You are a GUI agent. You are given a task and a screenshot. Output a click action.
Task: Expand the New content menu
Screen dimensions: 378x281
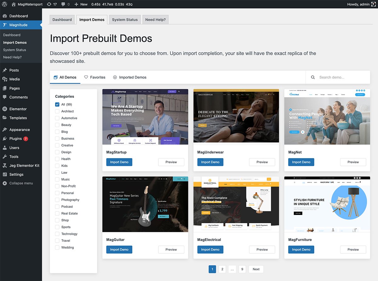[81, 4]
